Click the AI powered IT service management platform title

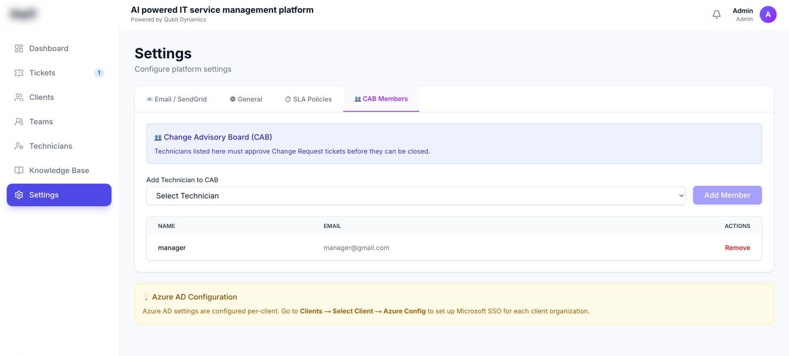(222, 10)
